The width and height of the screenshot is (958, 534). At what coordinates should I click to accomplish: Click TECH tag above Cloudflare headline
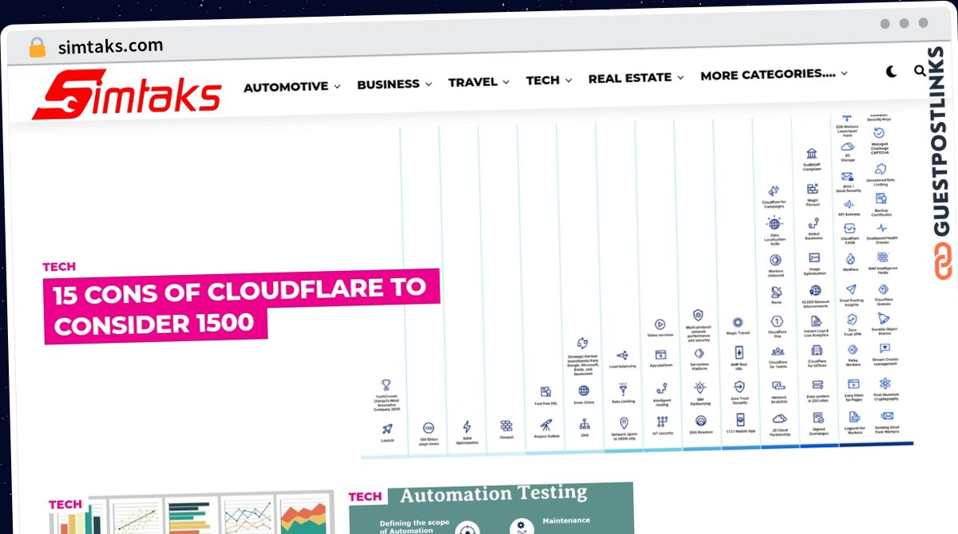[x=59, y=267]
